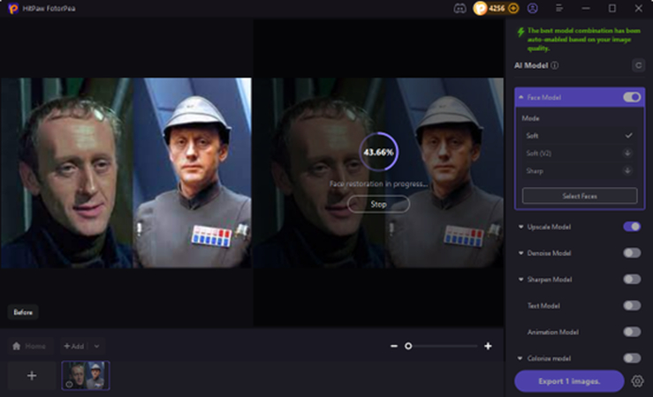Click the Select Faces button
This screenshot has width=653, height=397.
(x=580, y=196)
